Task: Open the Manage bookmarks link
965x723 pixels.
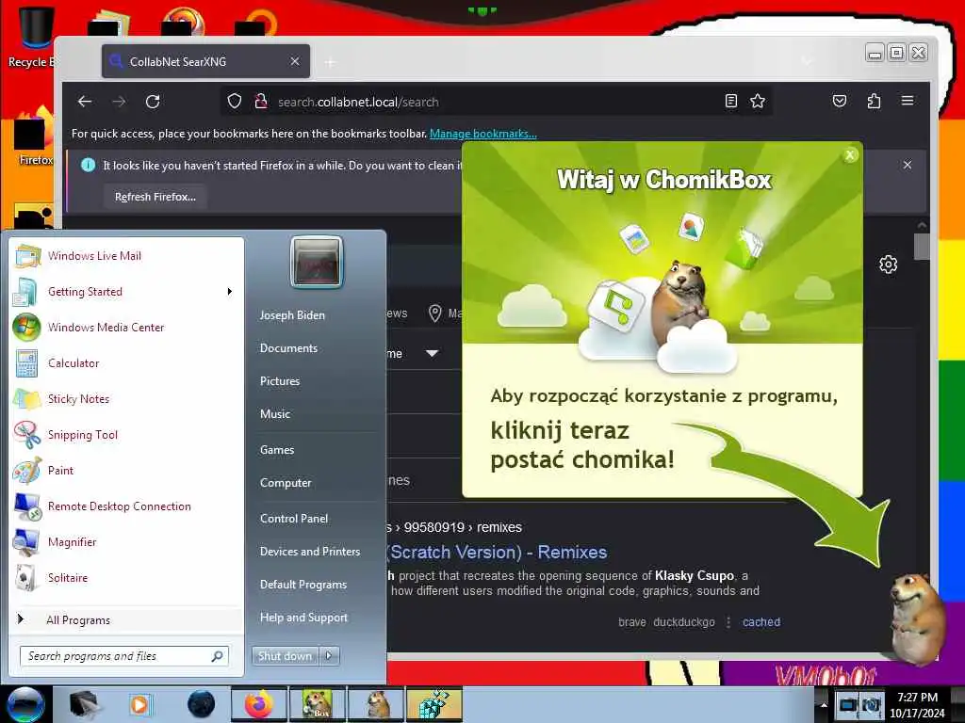Action: click(483, 134)
